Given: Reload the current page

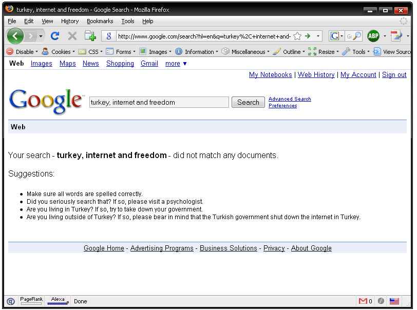Looking at the screenshot, I should click(55, 36).
